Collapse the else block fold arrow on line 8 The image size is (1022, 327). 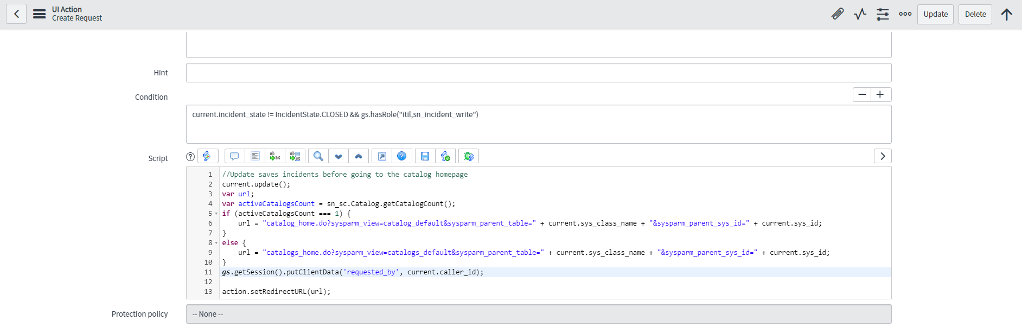click(216, 243)
